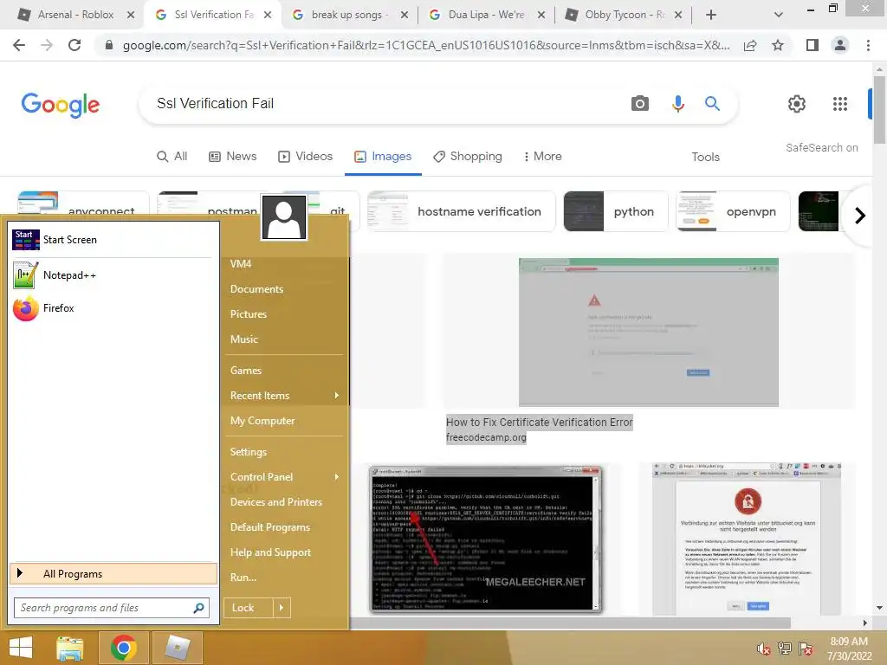Open a new Chrome tab
The height and width of the screenshot is (665, 887).
(711, 15)
